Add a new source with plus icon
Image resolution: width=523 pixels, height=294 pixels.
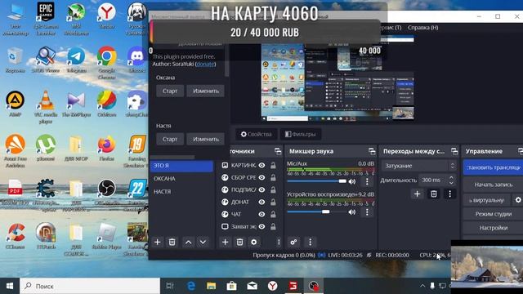pos(226,242)
